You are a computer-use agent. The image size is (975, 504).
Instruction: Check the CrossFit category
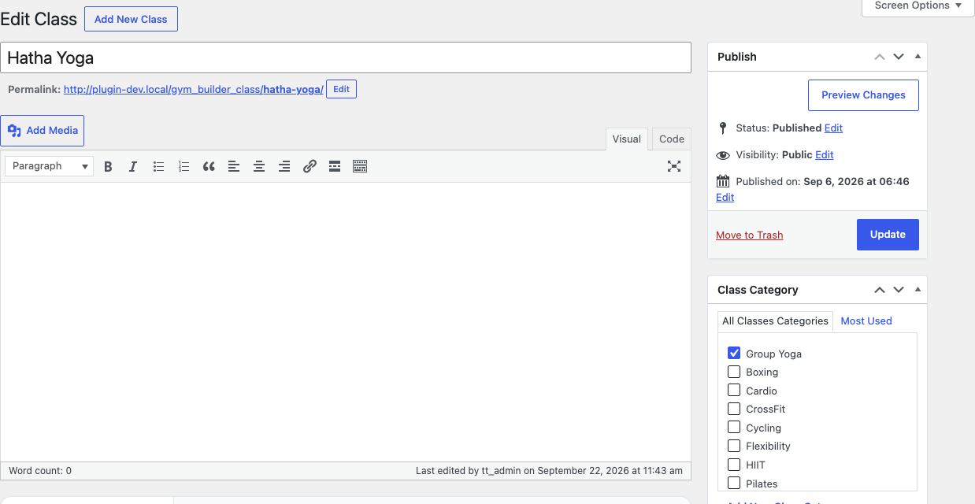pos(734,409)
